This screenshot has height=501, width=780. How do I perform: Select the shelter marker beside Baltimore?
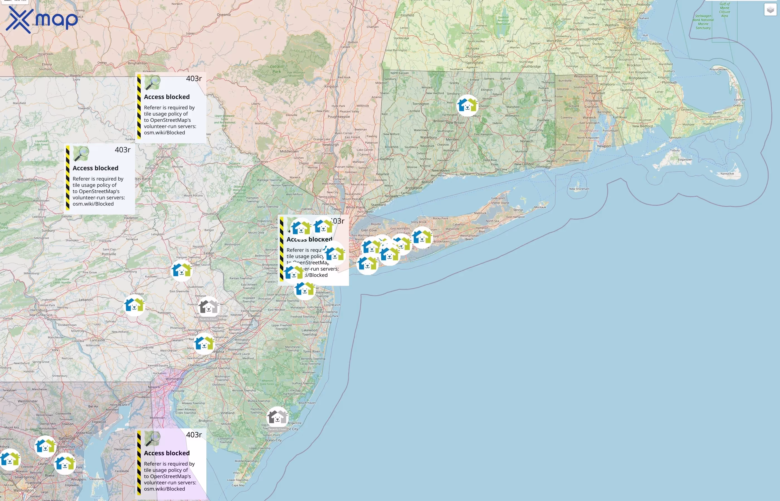tap(45, 446)
